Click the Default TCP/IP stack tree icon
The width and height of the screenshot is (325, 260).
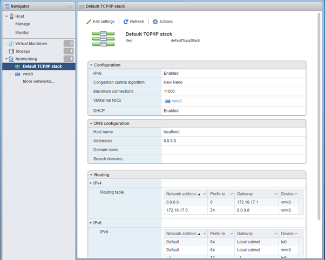coord(17,67)
